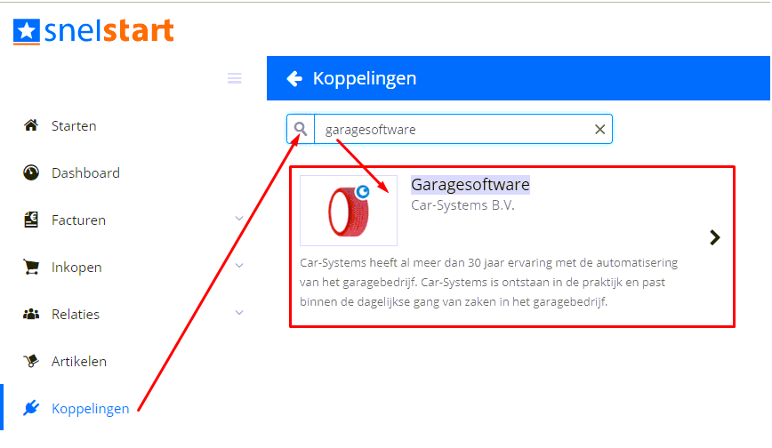
Task: Expand the Relaties submenu chevron
Action: 239,313
